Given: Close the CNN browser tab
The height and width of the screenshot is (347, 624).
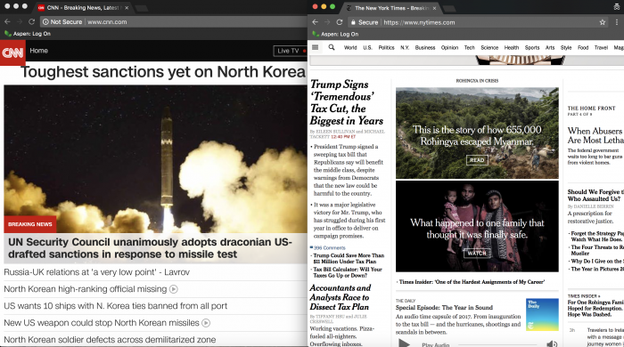Looking at the screenshot, I should pyautogui.click(x=127, y=8).
